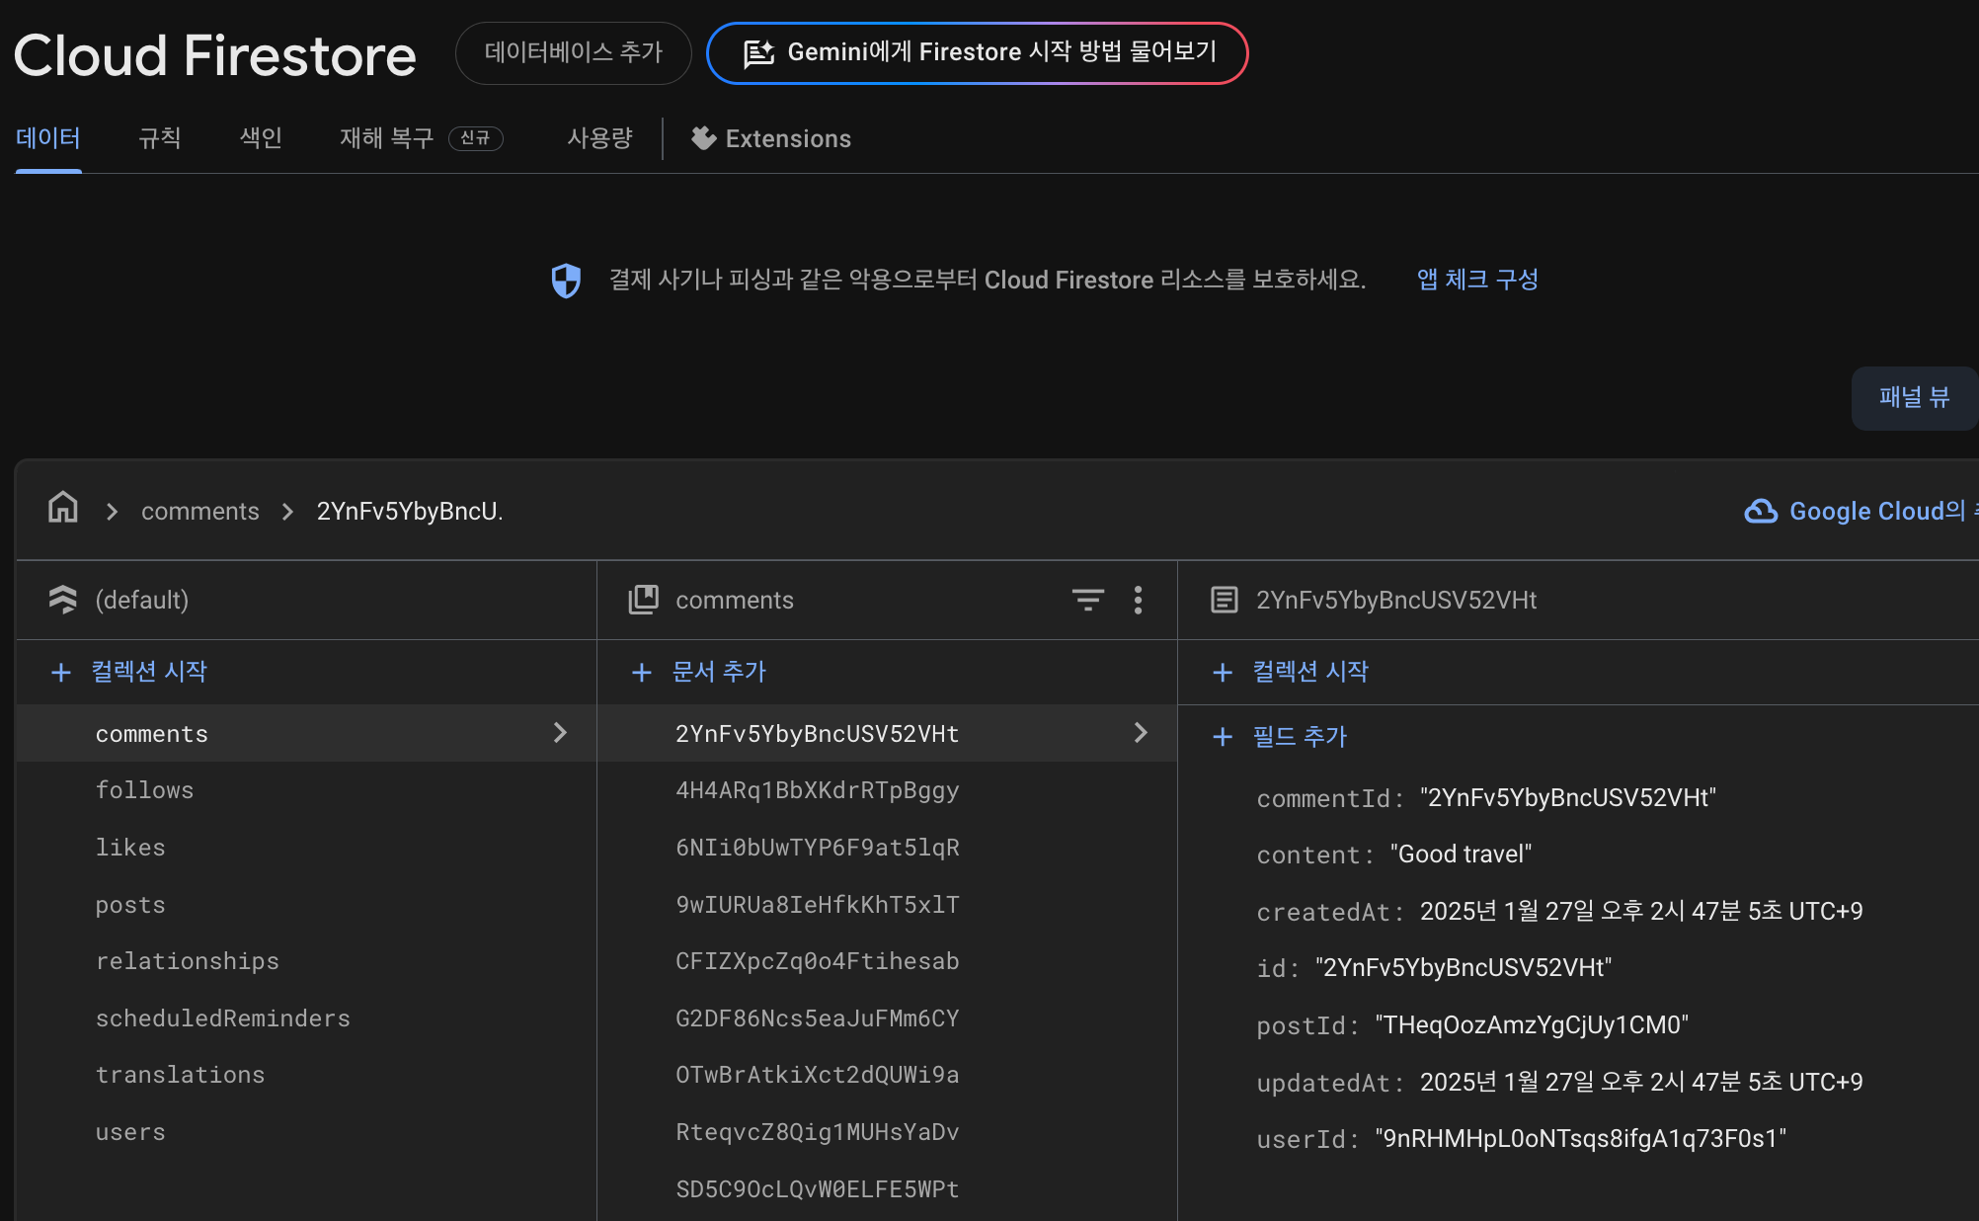Click the Gemini Firestore help button
Screen dimensions: 1979x1221
point(978,52)
